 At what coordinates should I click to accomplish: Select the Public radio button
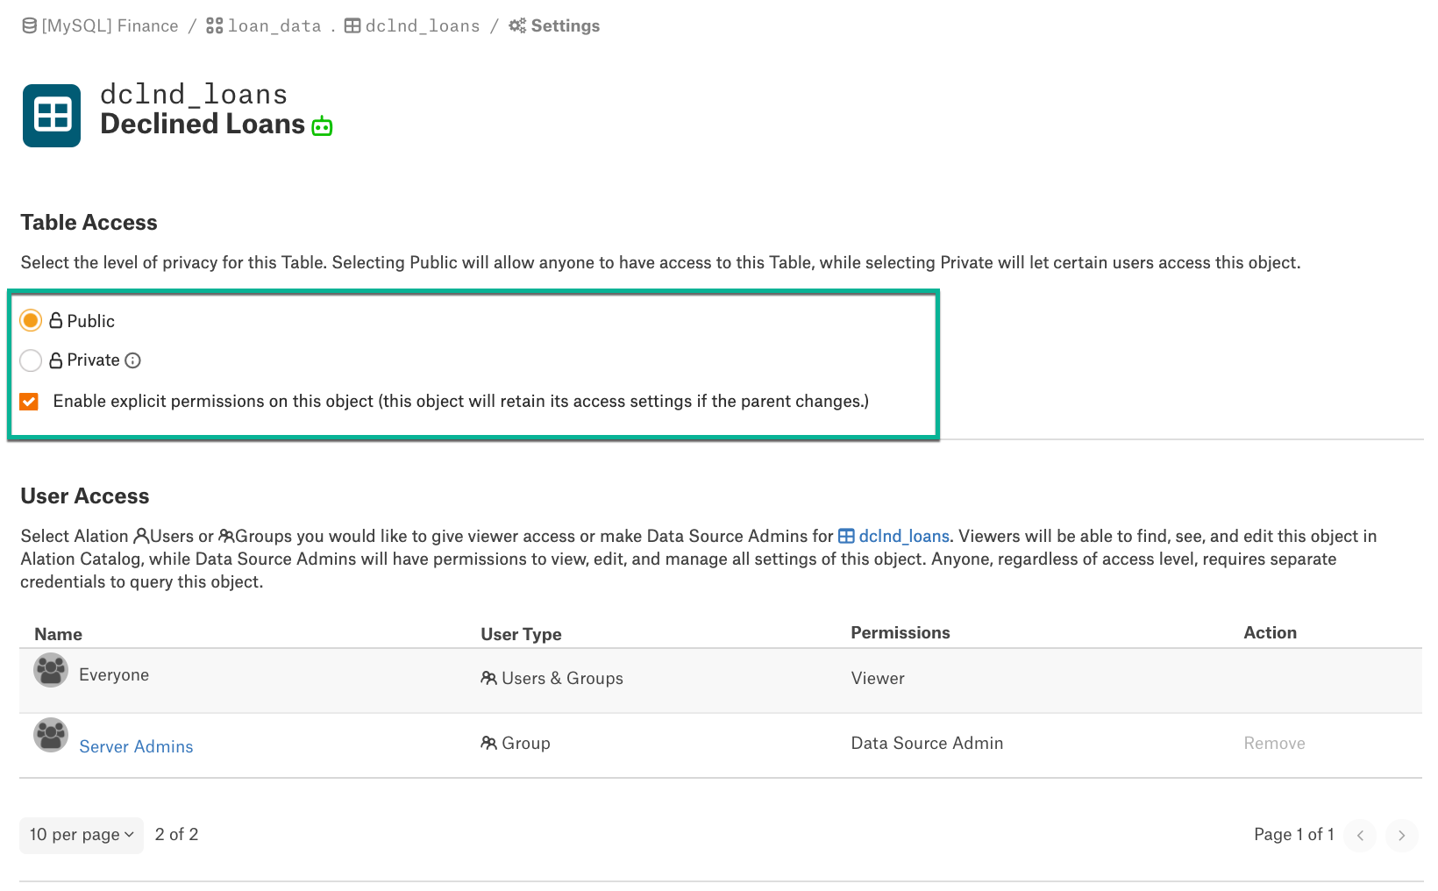click(x=31, y=320)
